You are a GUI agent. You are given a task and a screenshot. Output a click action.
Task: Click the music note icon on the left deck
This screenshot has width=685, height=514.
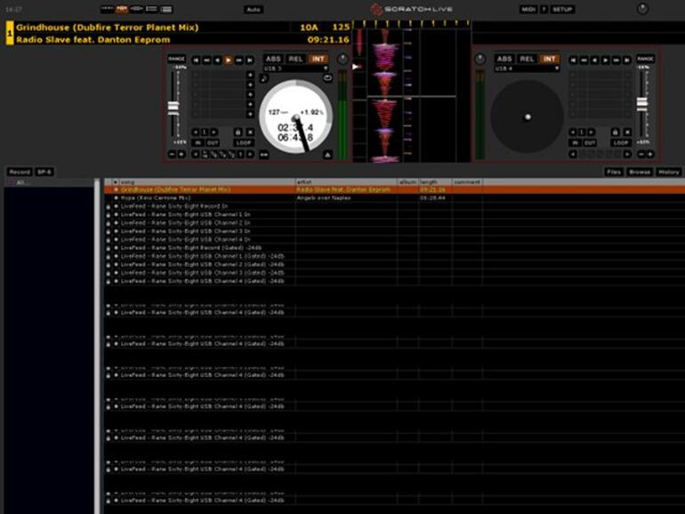[x=265, y=78]
